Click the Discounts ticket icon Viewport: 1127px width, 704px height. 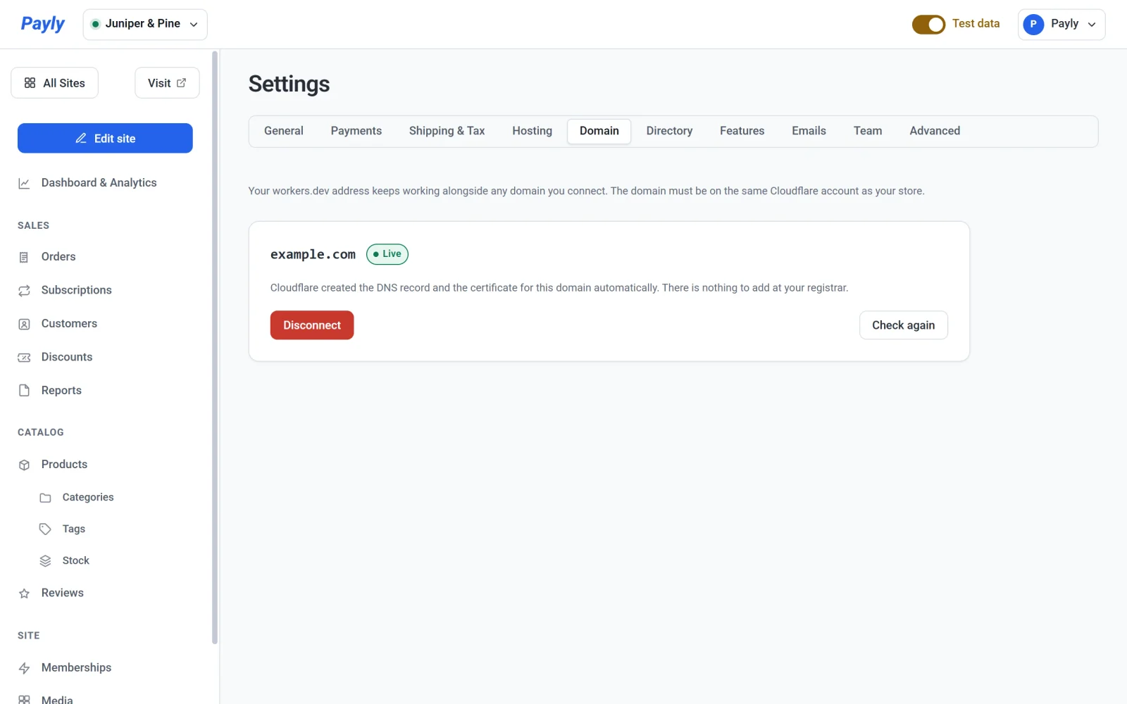point(24,358)
